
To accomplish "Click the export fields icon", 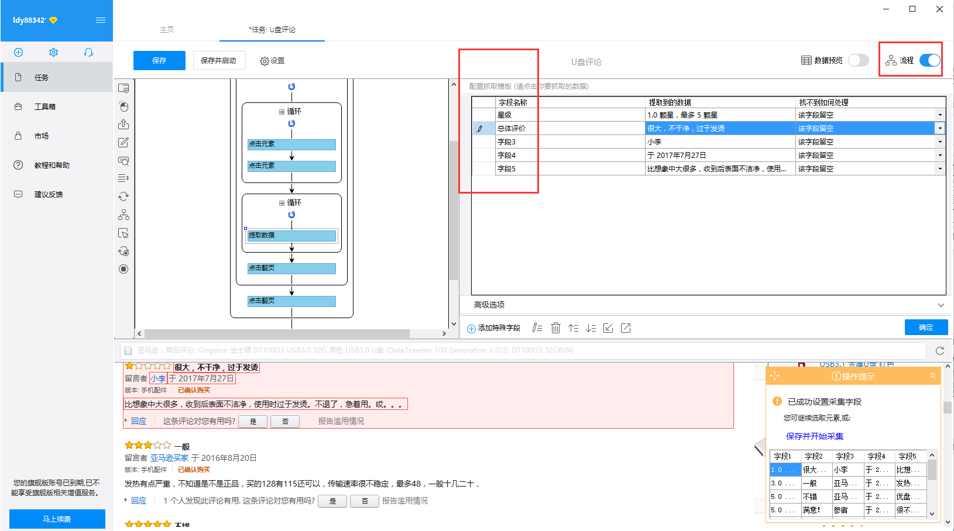I will tap(626, 328).
